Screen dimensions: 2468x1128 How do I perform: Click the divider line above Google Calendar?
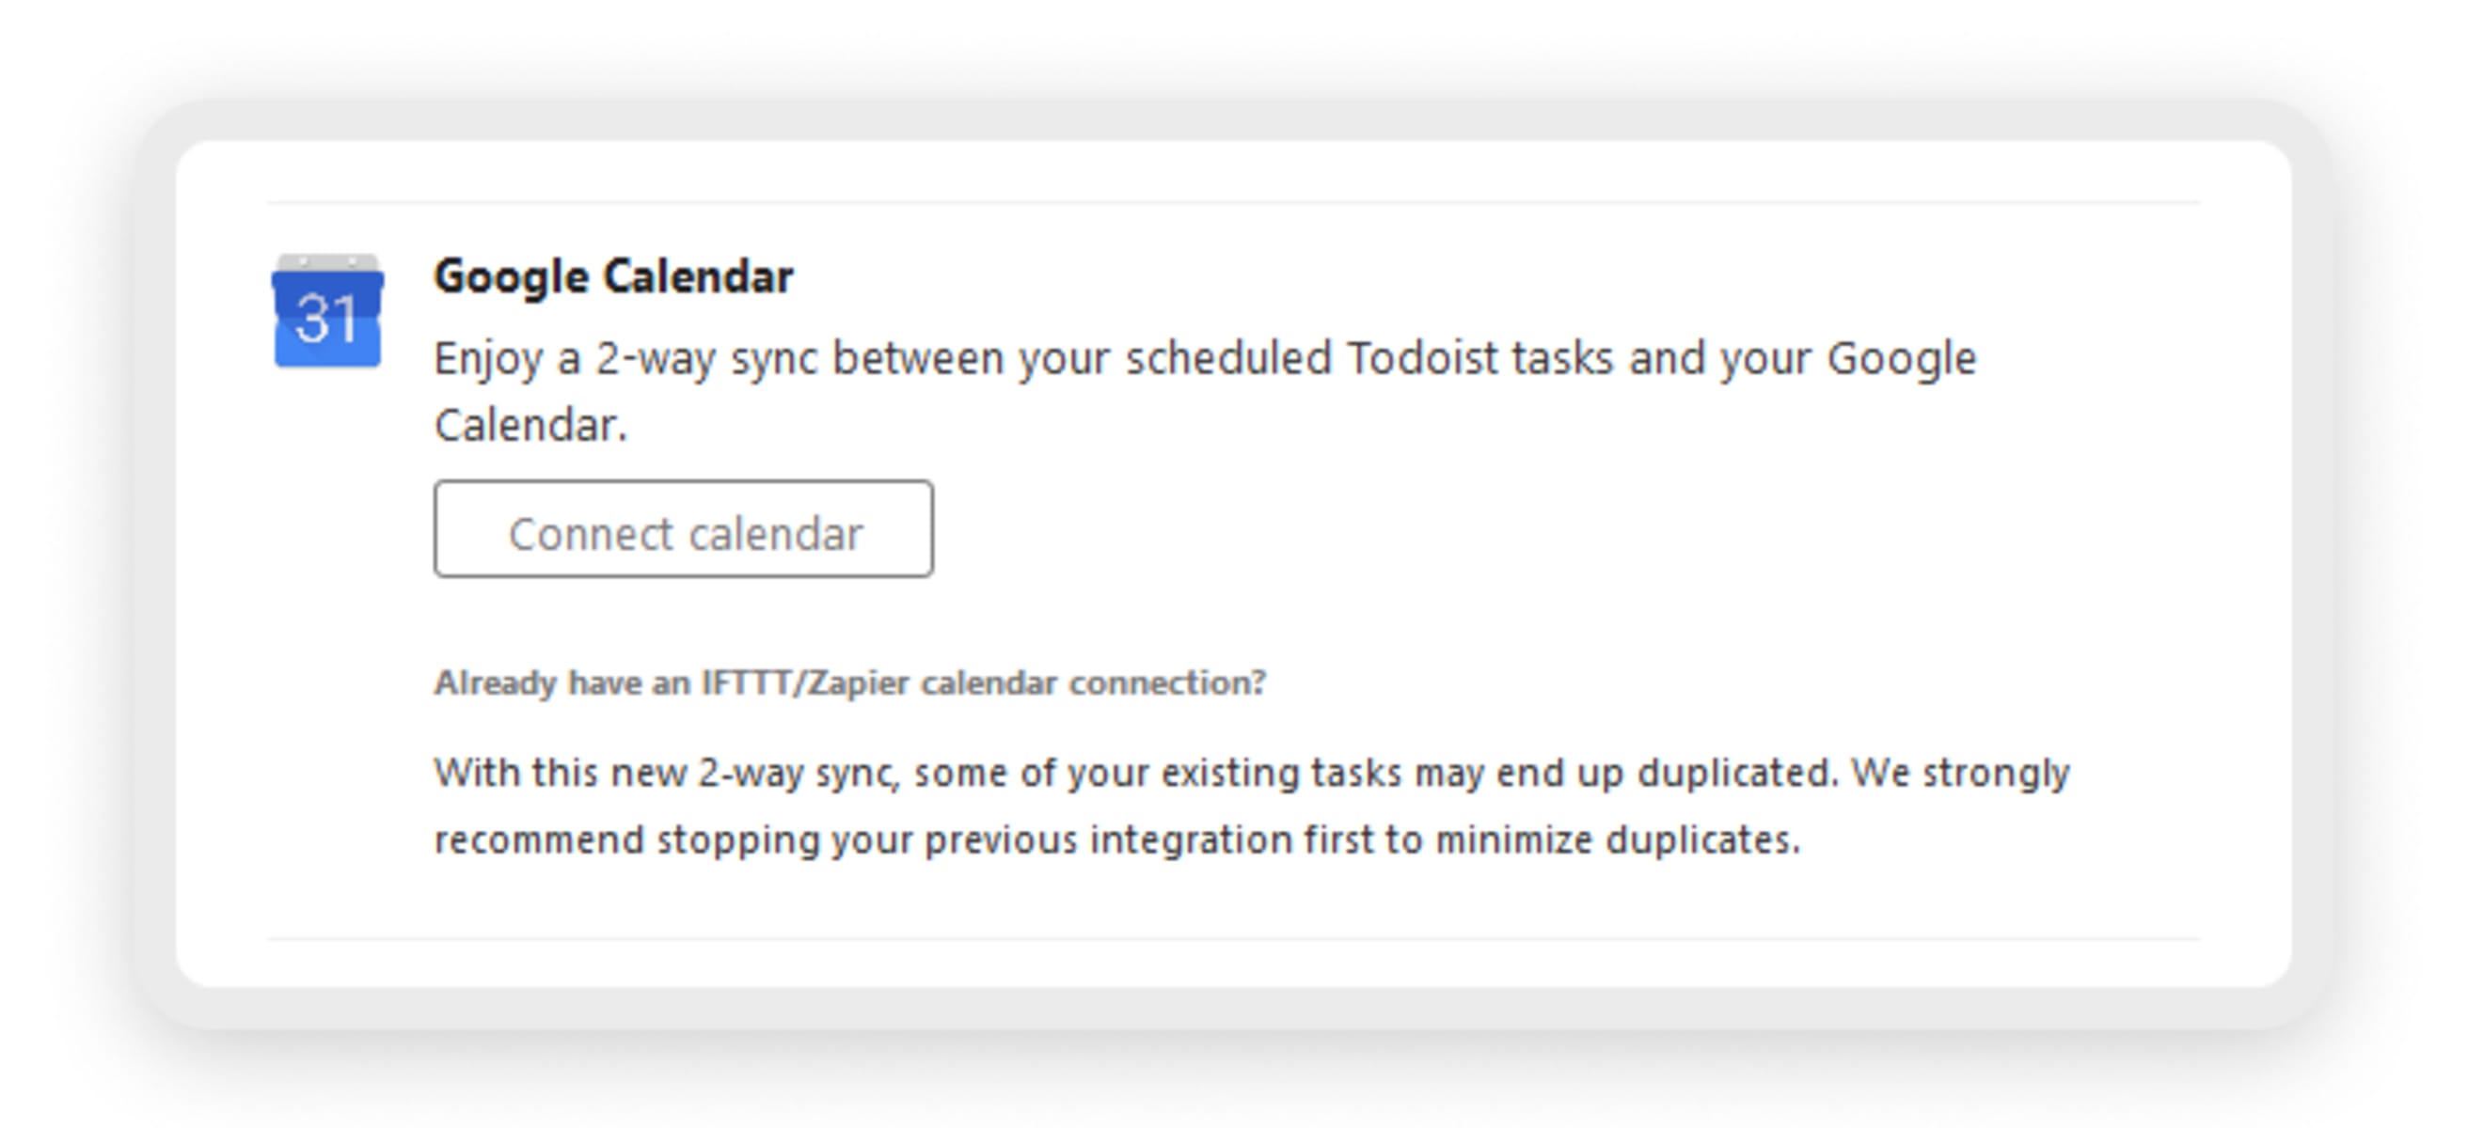tap(1233, 203)
